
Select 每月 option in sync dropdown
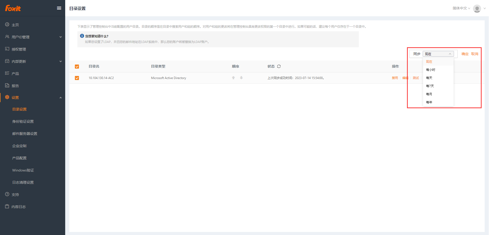tap(438, 94)
